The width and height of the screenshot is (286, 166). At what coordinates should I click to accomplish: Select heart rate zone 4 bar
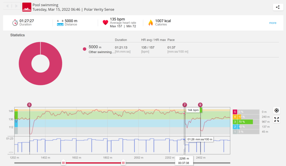click(x=245, y=117)
